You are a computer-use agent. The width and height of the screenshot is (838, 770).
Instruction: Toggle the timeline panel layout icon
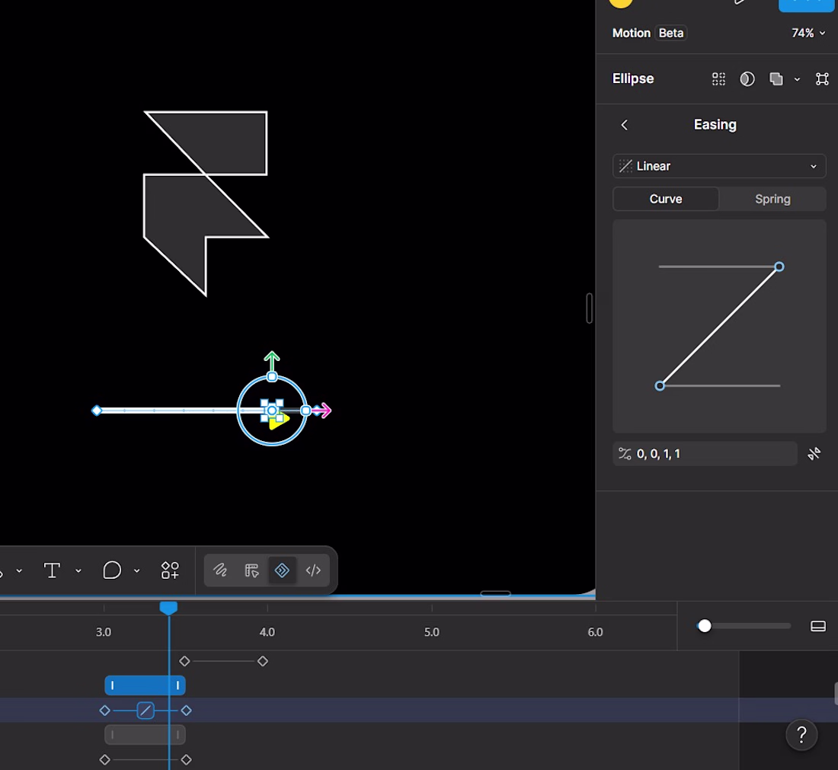tap(817, 626)
